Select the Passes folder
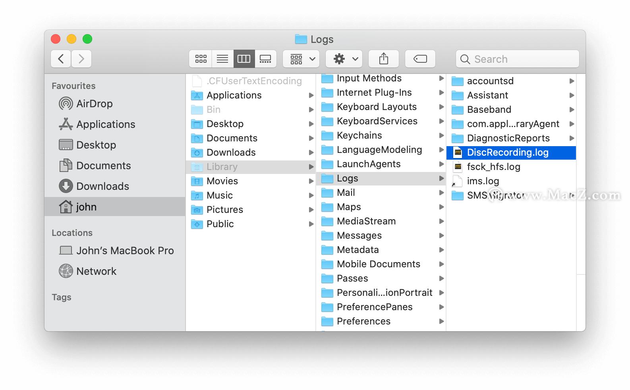 (381, 279)
